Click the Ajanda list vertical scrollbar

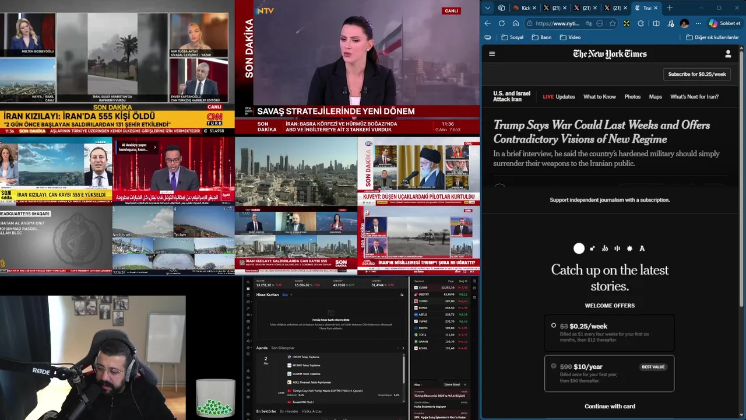(403, 369)
